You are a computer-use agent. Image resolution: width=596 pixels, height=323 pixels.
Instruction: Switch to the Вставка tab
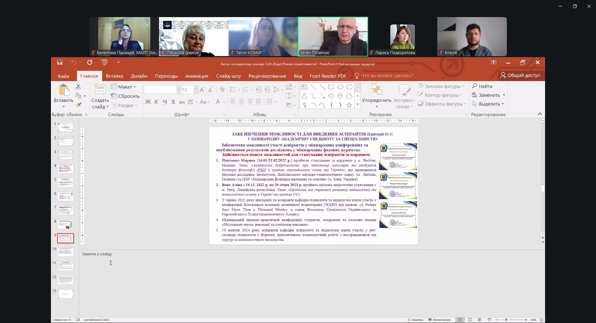tap(114, 76)
